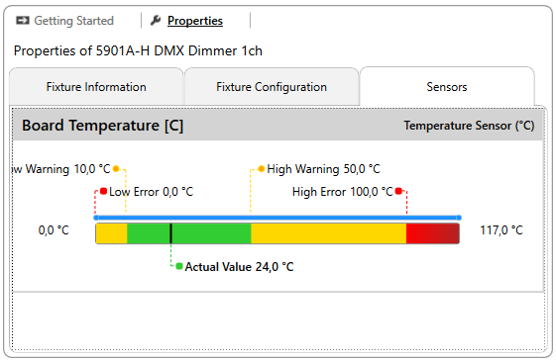Click the Properties wrench icon
556x361 pixels.
[x=156, y=21]
